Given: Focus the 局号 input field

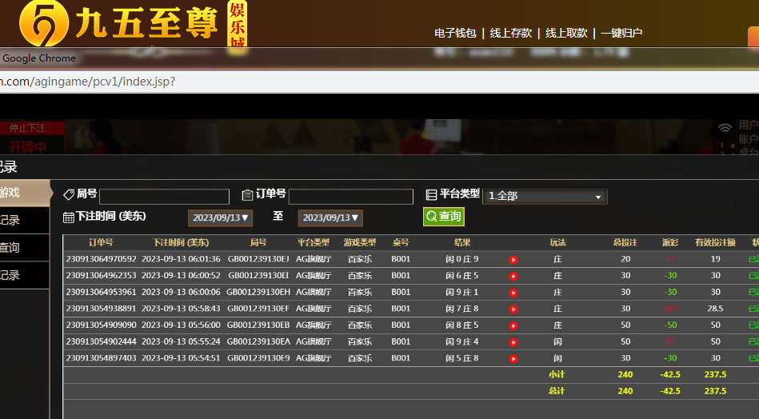Looking at the screenshot, I should [x=164, y=197].
